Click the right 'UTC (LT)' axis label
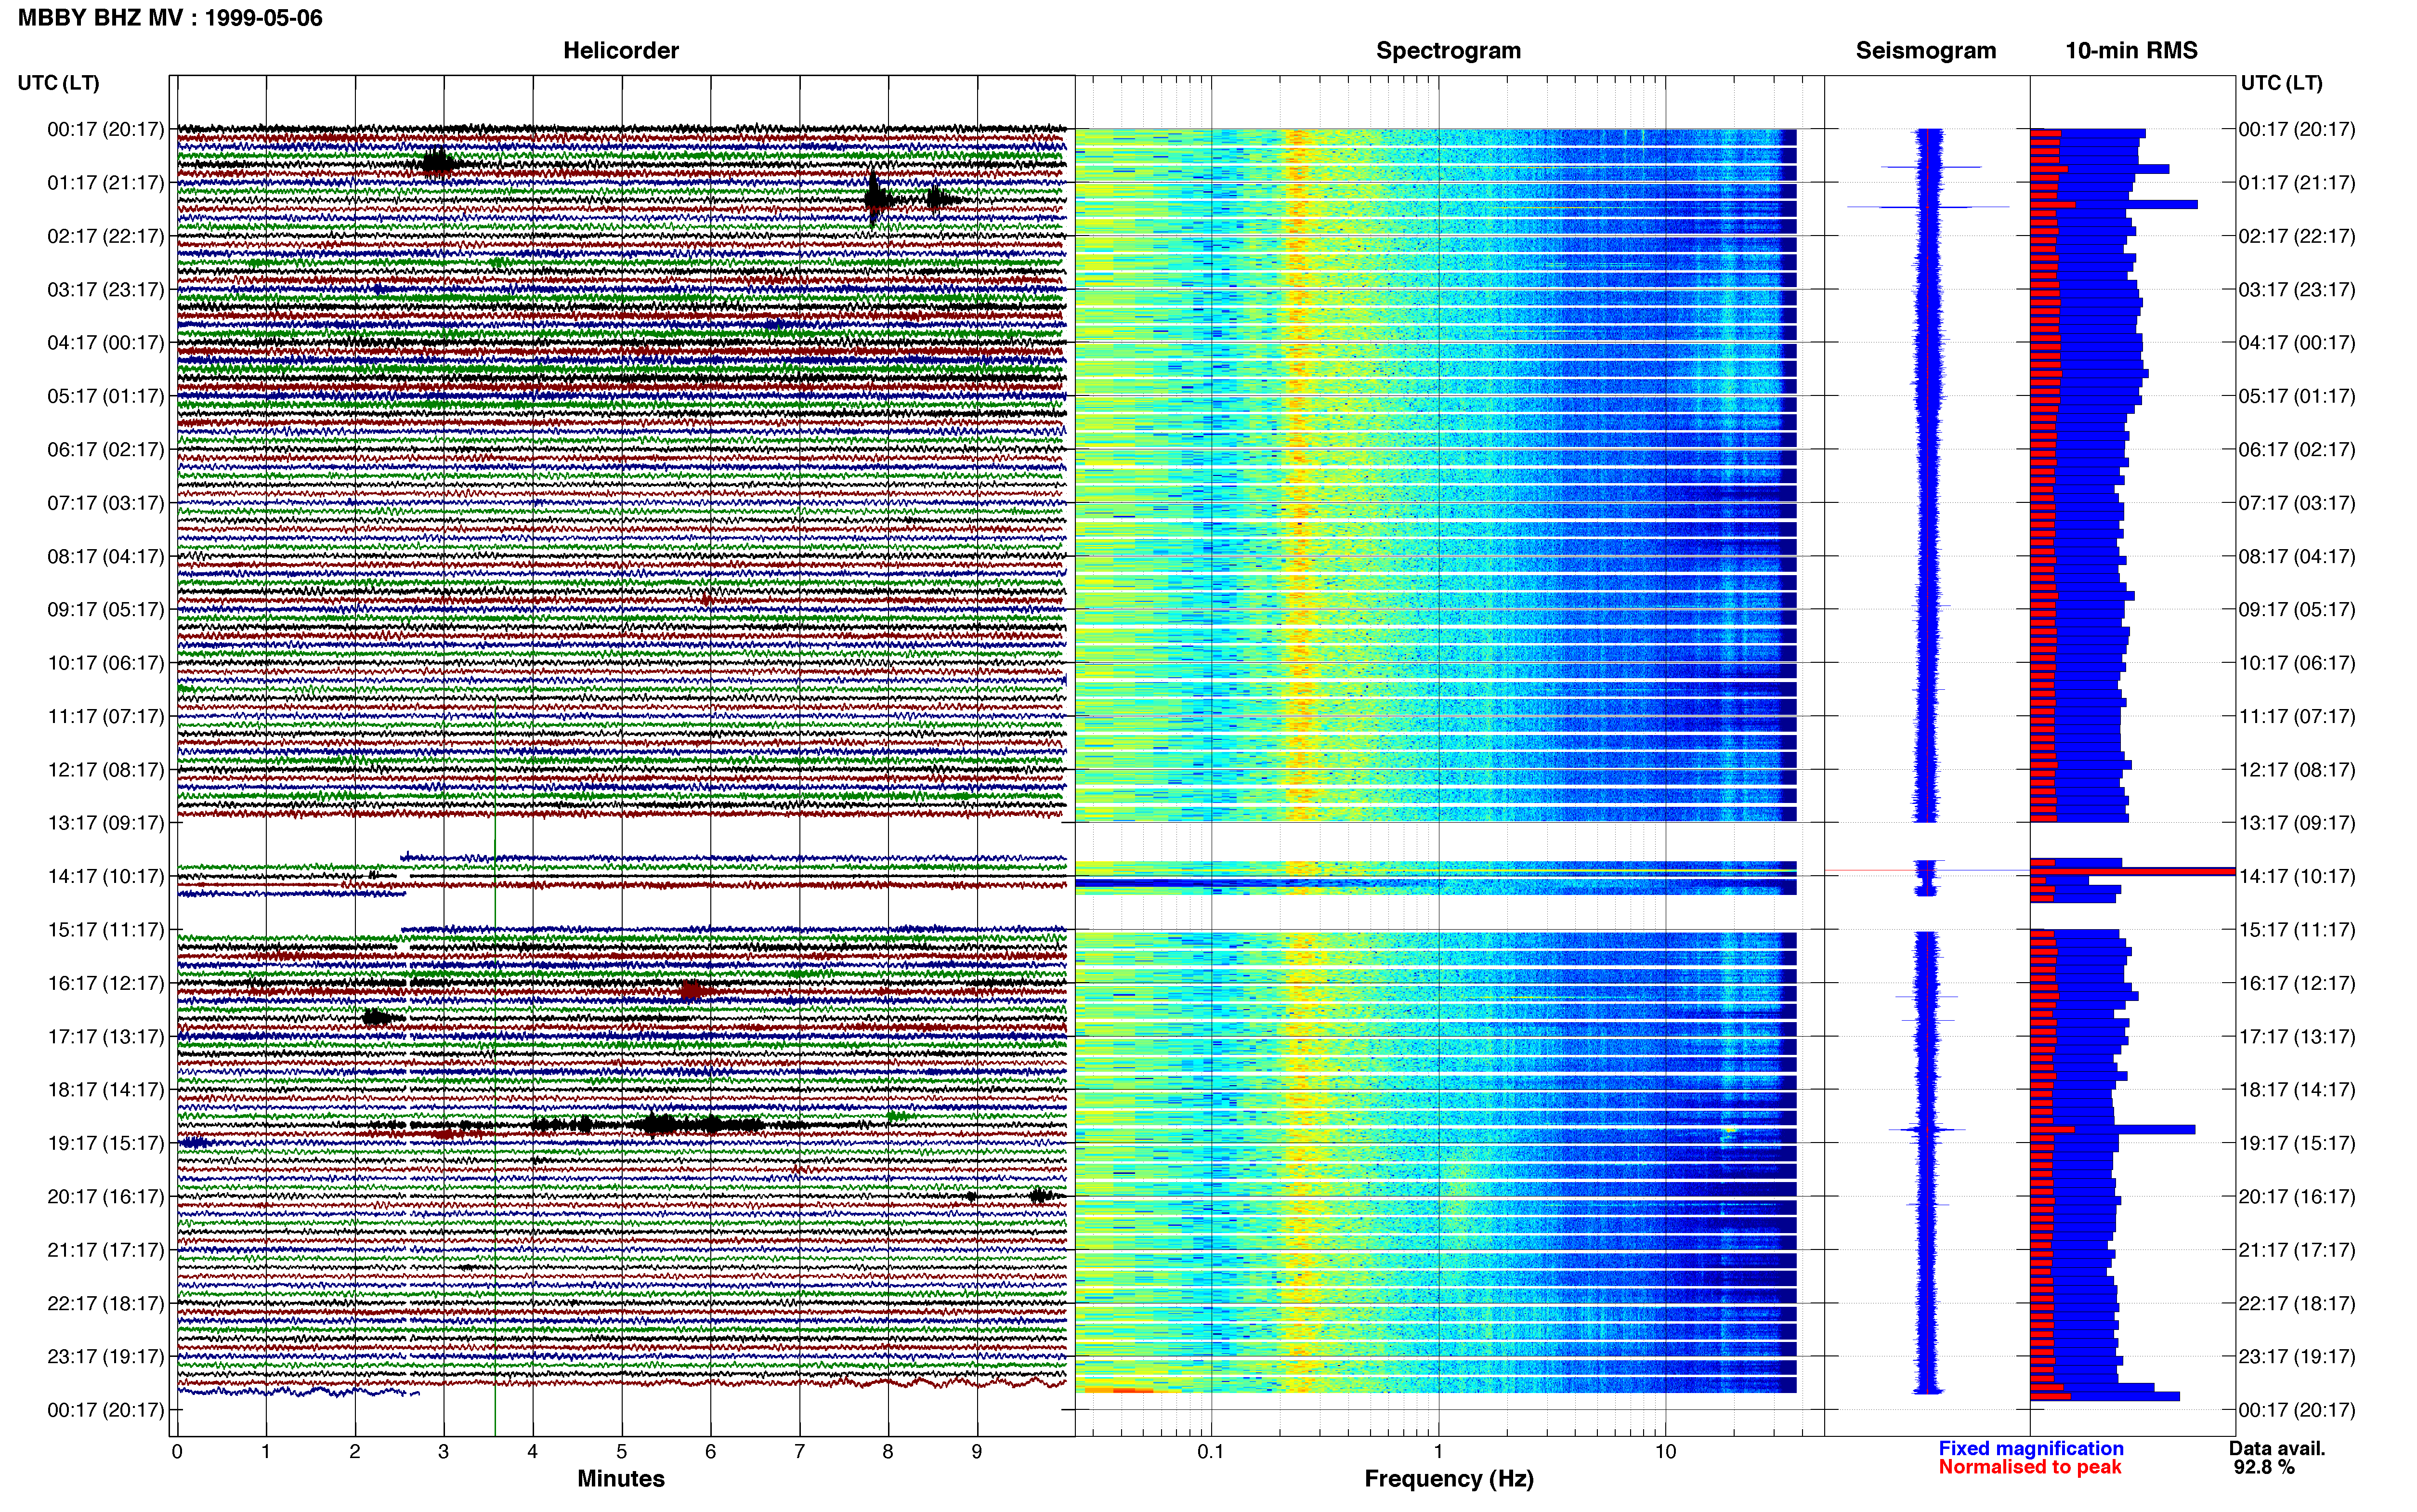The height and width of the screenshot is (1512, 2417). (x=2281, y=83)
